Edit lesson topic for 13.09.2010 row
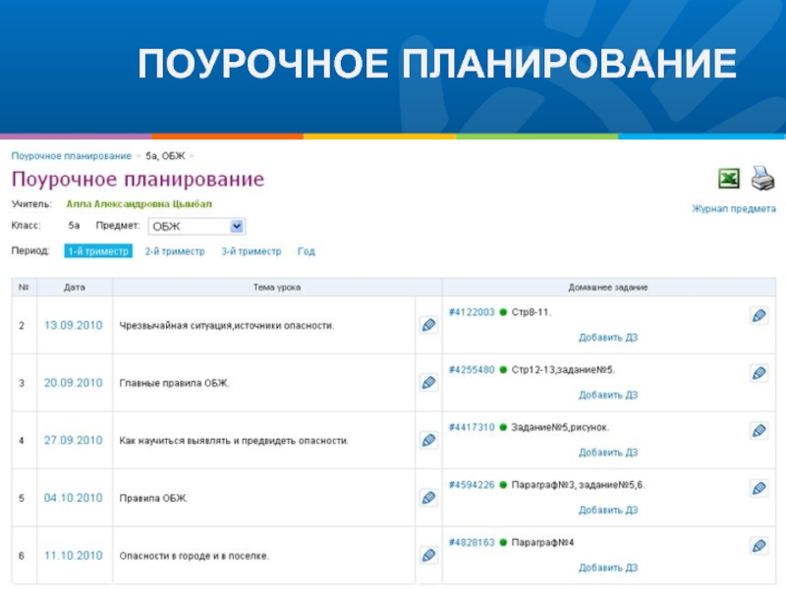Viewport: 786px width, 589px height. [x=428, y=325]
